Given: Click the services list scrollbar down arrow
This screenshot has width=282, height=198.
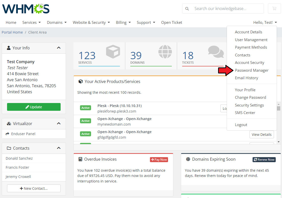Looking at the screenshot, I should pos(278,142).
